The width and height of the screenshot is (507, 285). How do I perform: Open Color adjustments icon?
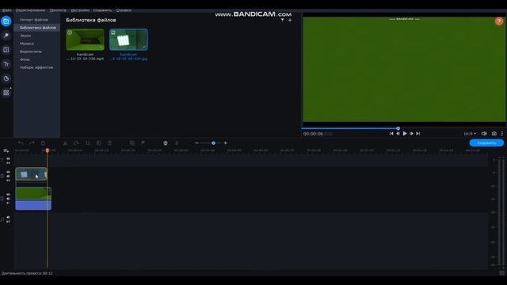pos(99,142)
